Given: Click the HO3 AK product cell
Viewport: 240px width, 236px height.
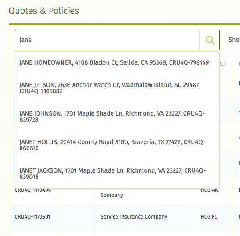Looking at the screenshot, I should pos(209,190).
